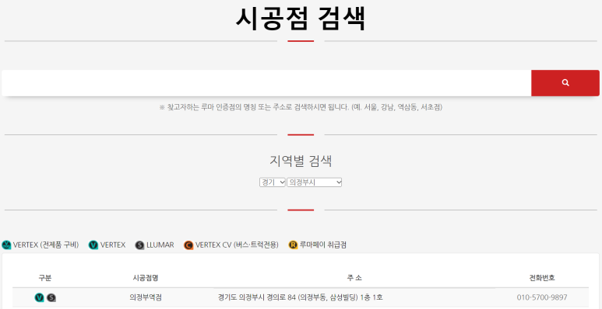Click the address 경기도 의정부시 경의로 84
Screen dimensions: 602x309
click(x=301, y=297)
